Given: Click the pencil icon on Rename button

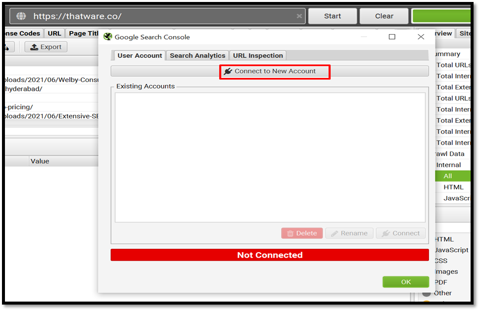Looking at the screenshot, I should [335, 233].
